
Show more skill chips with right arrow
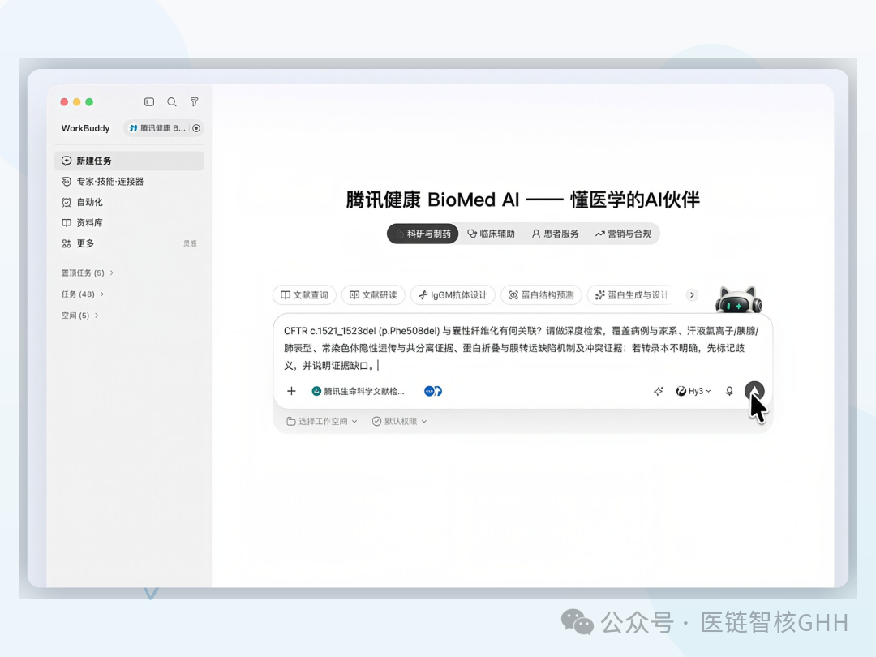692,295
